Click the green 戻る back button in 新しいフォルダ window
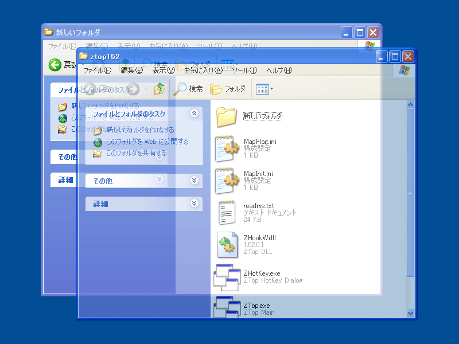This screenshot has width=459, height=344. [55, 65]
